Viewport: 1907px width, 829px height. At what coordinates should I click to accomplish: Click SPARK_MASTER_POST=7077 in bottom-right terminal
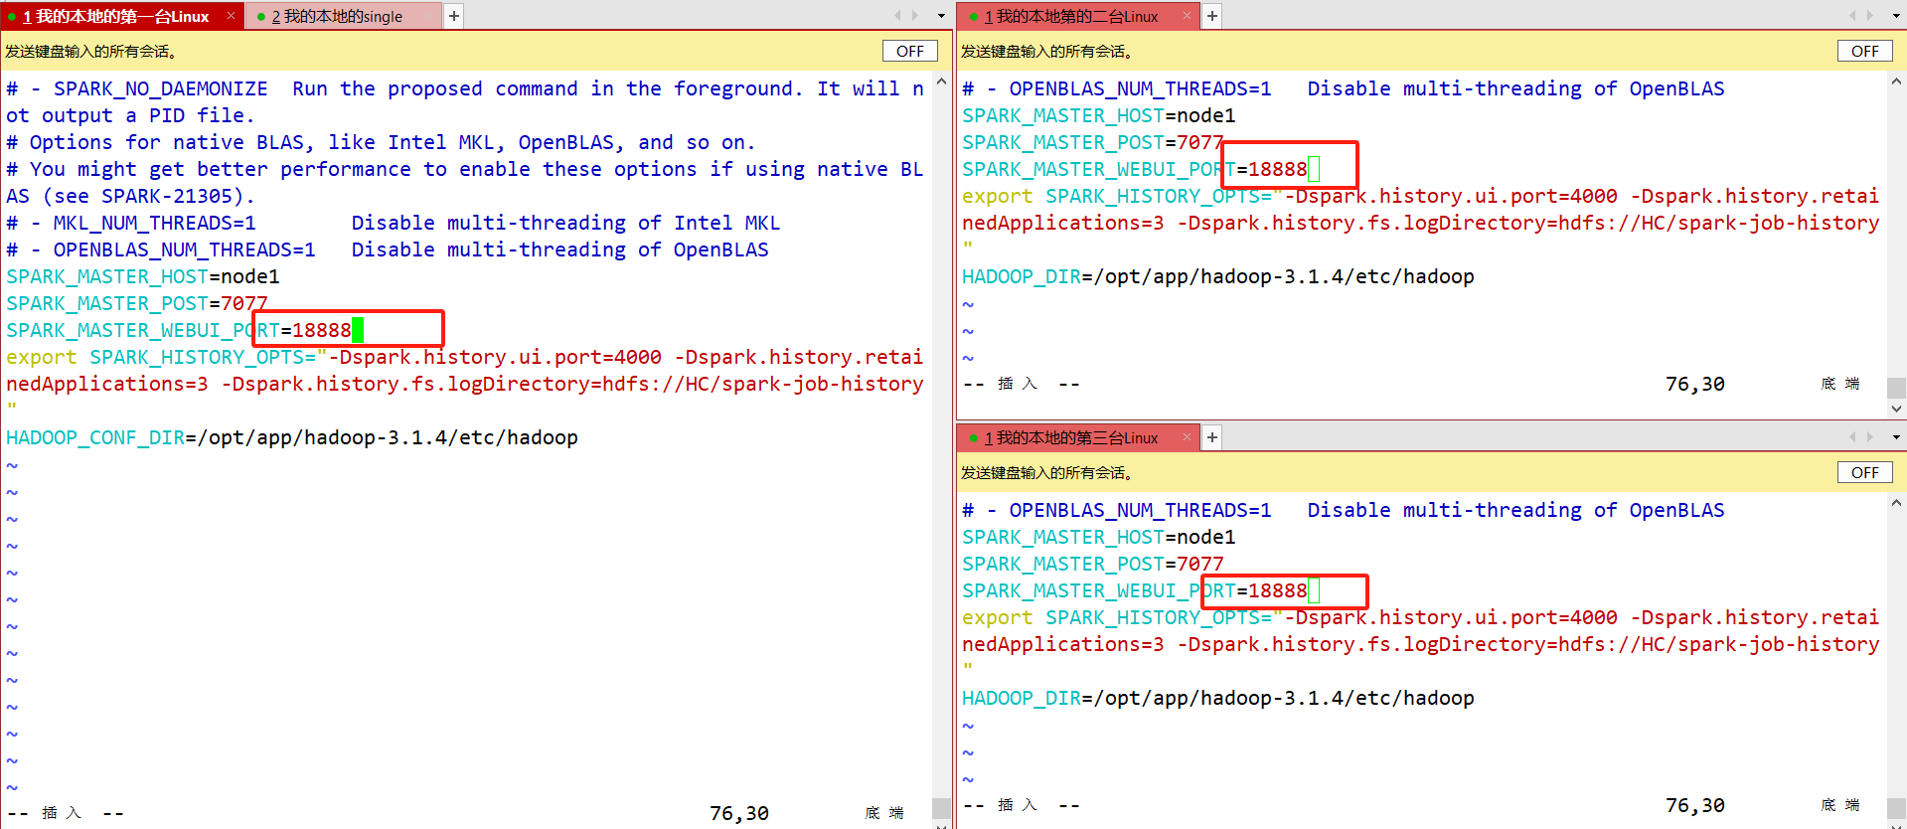(1093, 564)
